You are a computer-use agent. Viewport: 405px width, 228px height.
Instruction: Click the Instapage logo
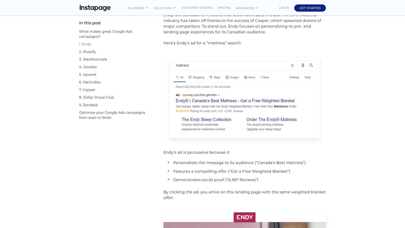pos(95,7)
